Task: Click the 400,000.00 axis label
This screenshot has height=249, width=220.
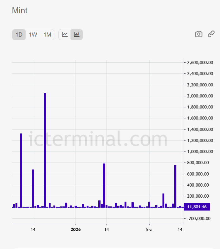Action: click(x=198, y=185)
